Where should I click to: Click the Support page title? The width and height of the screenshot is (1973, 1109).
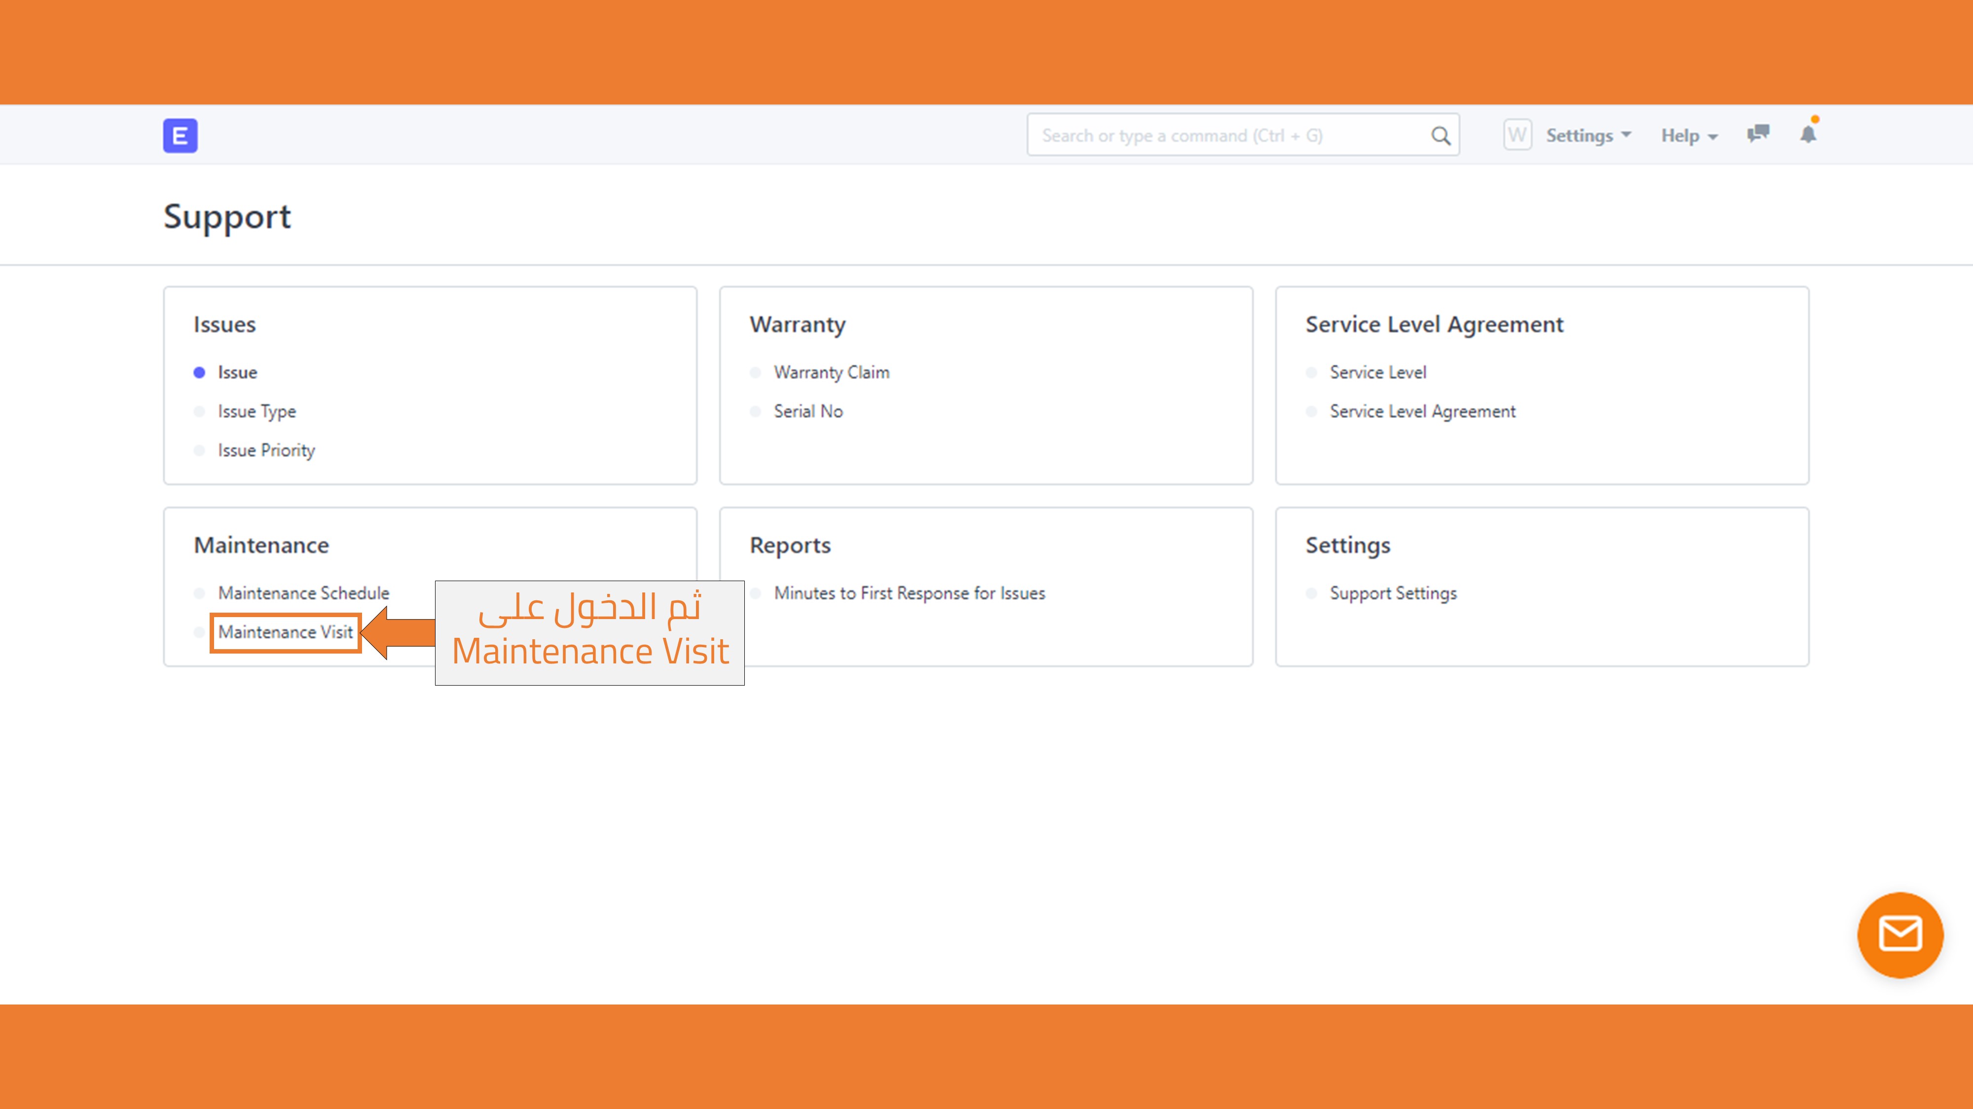coord(227,218)
